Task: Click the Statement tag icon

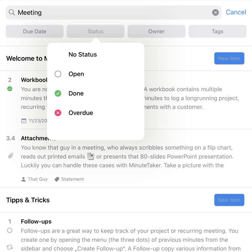Action: point(57,179)
